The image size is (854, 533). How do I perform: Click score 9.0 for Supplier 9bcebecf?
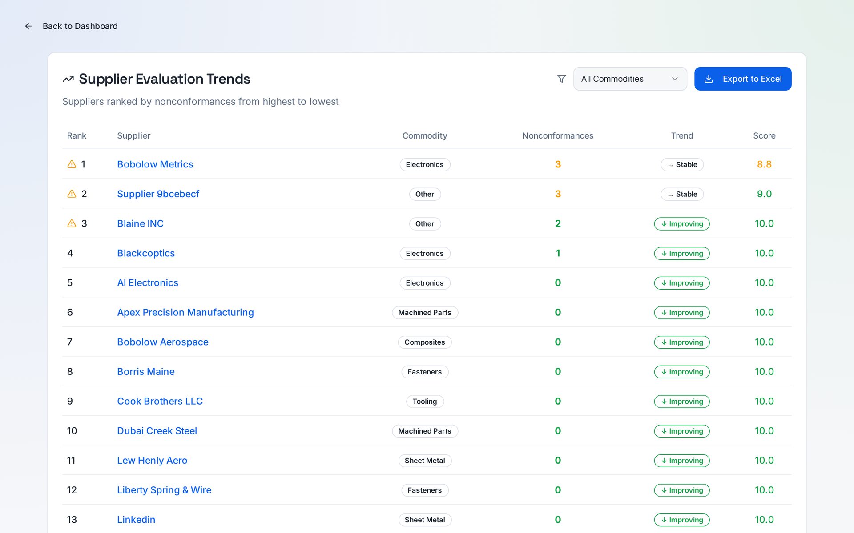pyautogui.click(x=764, y=194)
